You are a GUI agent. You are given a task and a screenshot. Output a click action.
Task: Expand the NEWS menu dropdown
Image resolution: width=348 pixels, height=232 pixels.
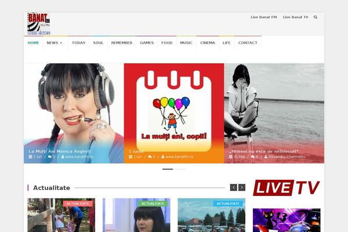pos(55,43)
